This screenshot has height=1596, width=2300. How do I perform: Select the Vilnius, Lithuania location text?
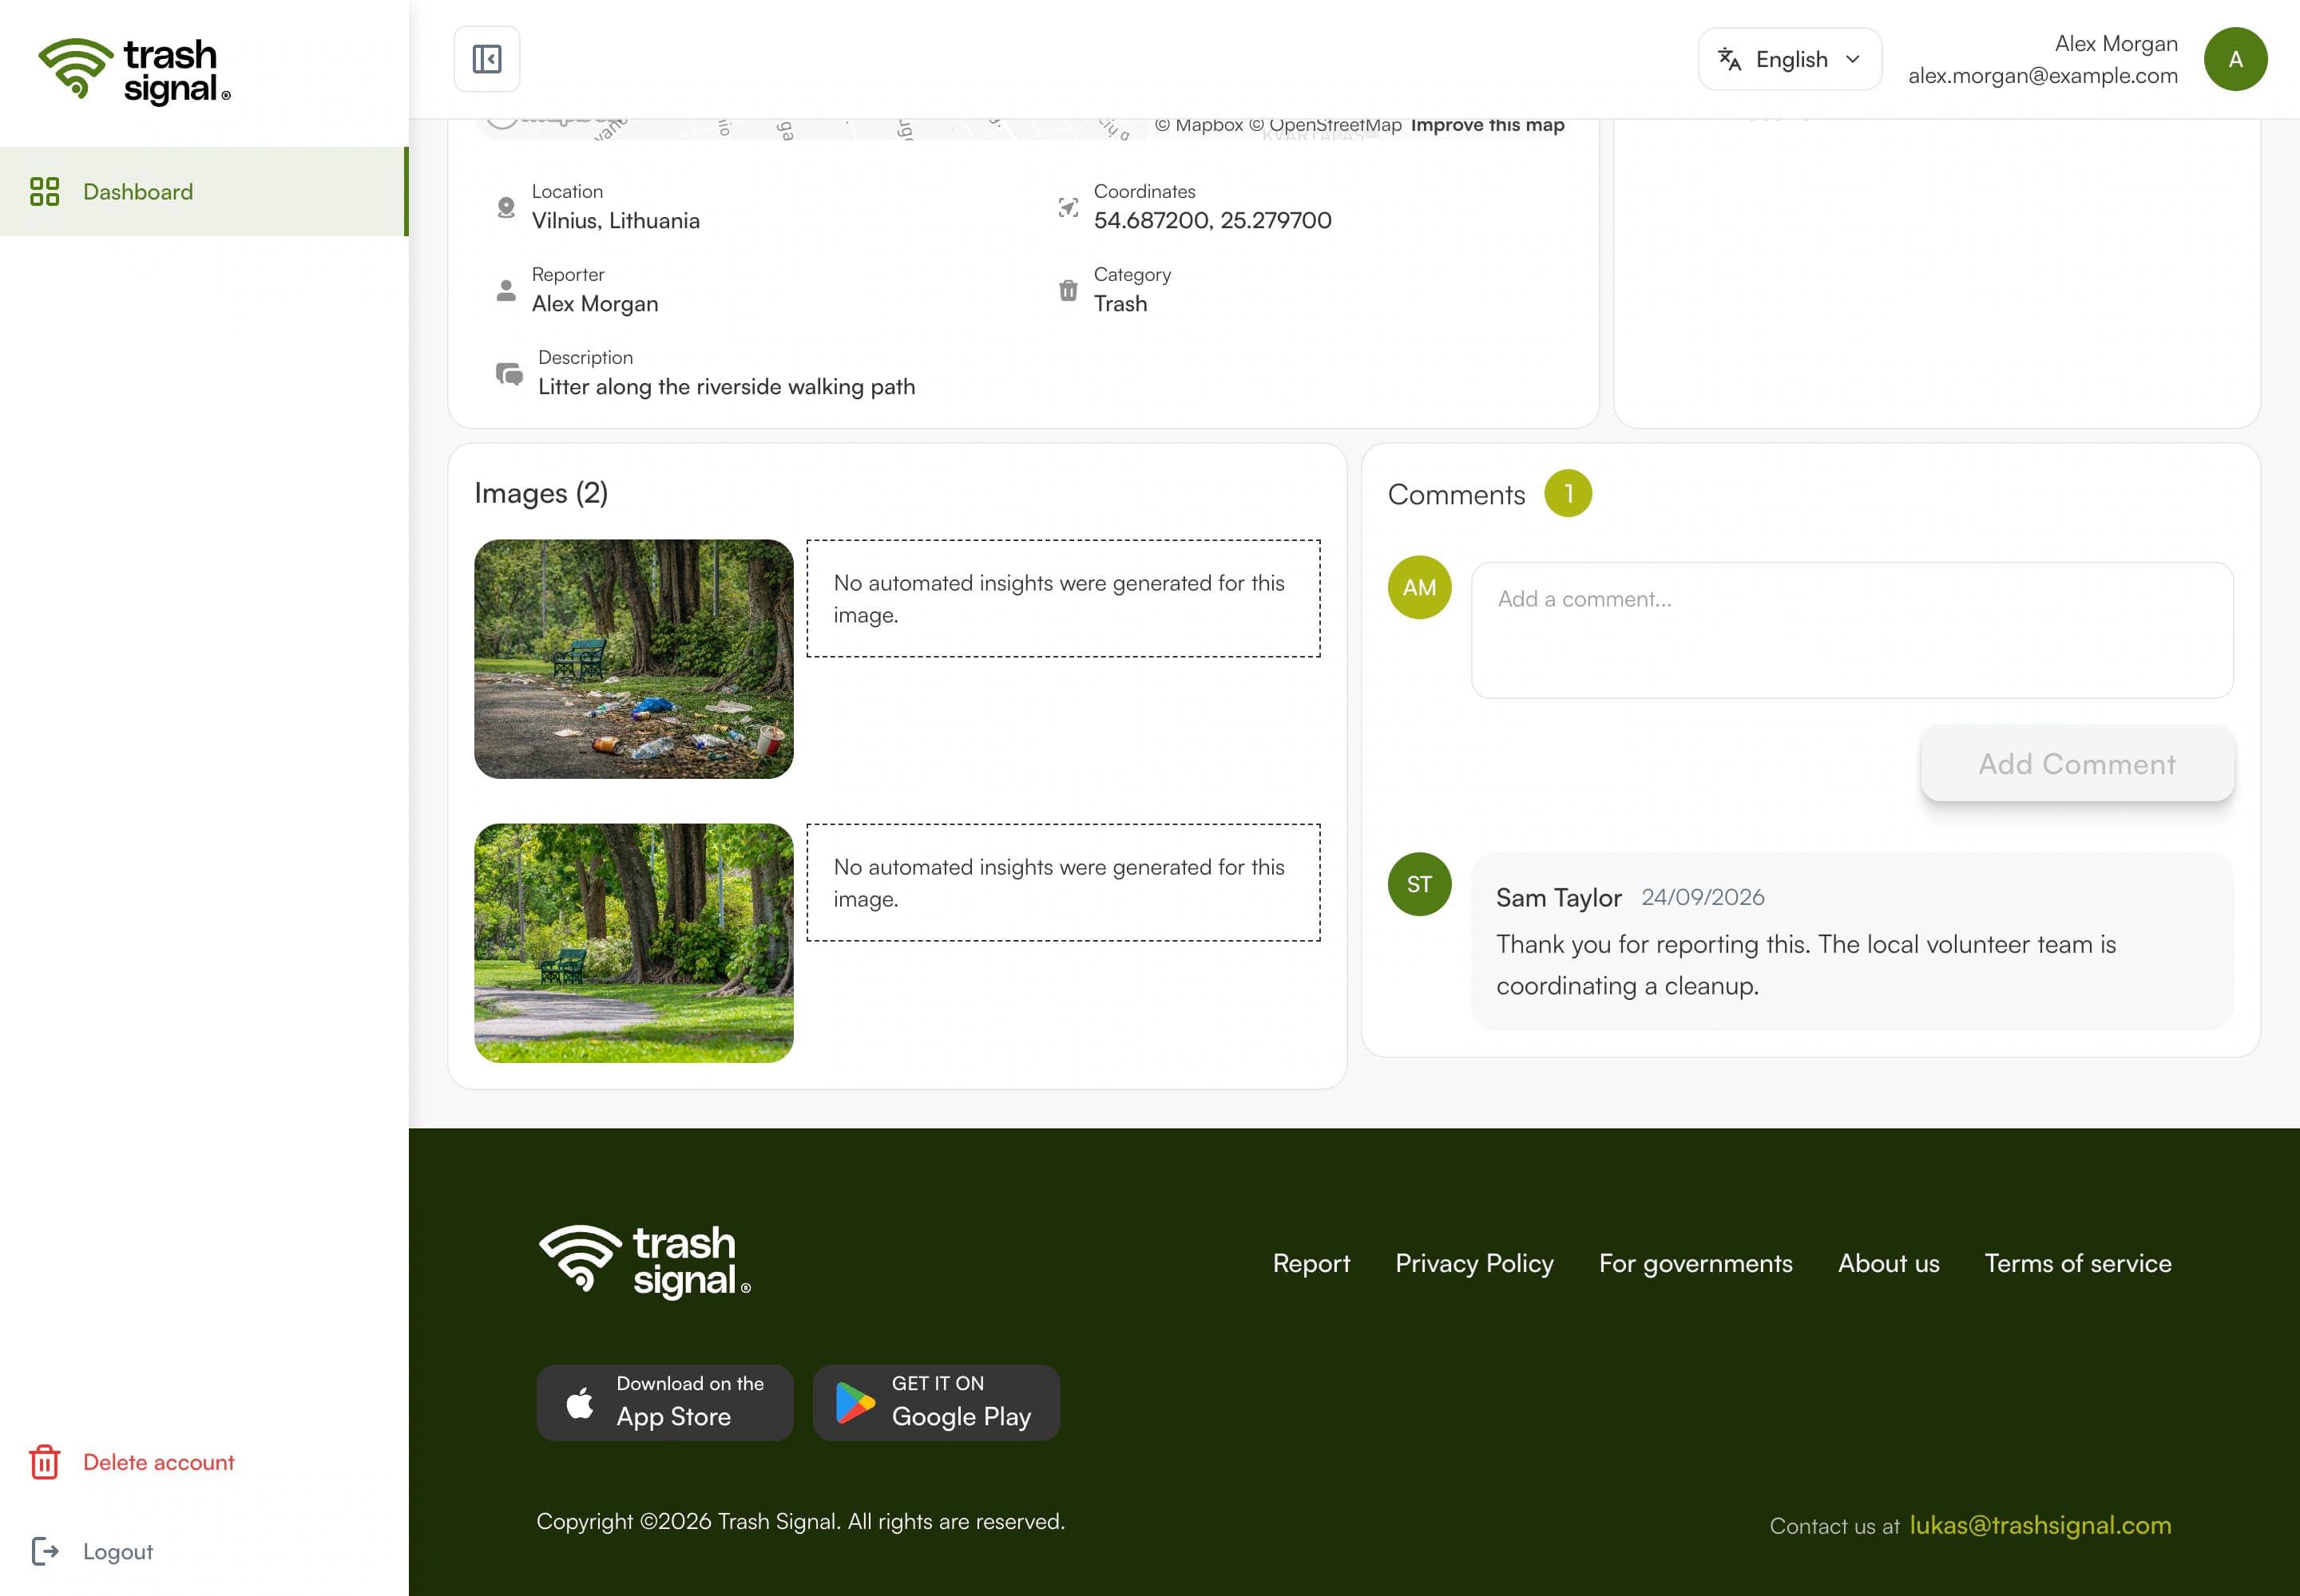616,220
